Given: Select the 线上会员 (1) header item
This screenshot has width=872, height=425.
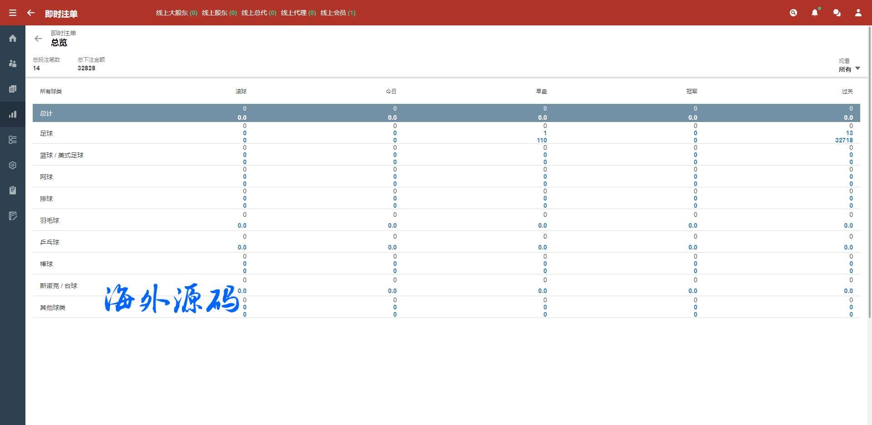Looking at the screenshot, I should point(338,13).
